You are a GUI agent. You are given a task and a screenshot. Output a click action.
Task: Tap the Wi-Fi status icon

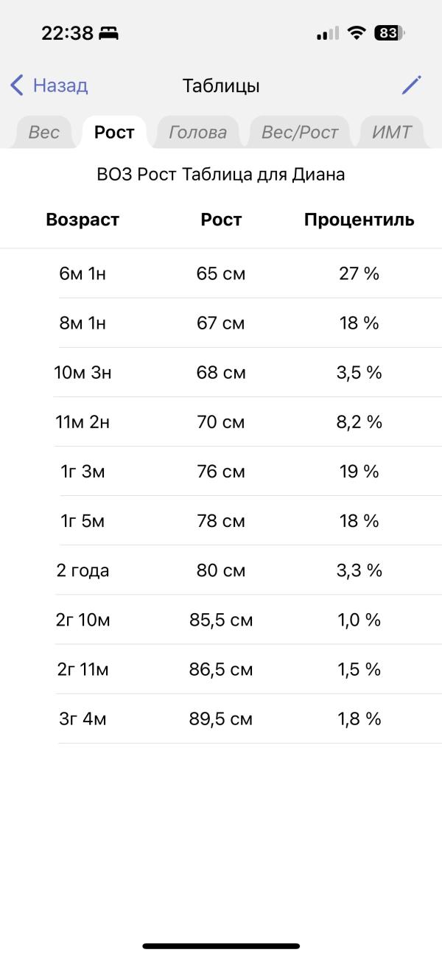click(357, 33)
